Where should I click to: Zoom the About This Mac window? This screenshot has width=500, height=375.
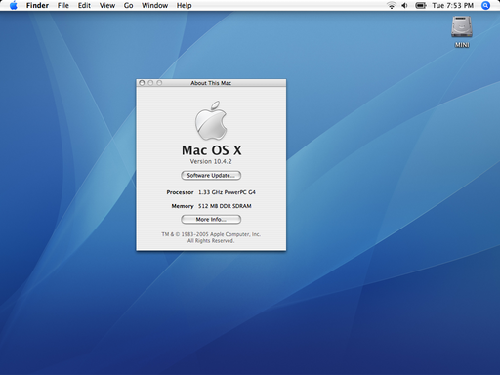coord(159,83)
